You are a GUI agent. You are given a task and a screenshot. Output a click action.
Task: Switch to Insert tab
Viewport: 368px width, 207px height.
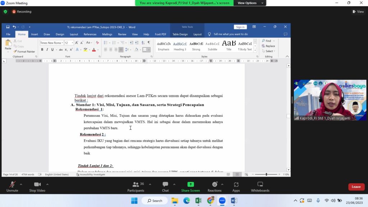point(34,34)
